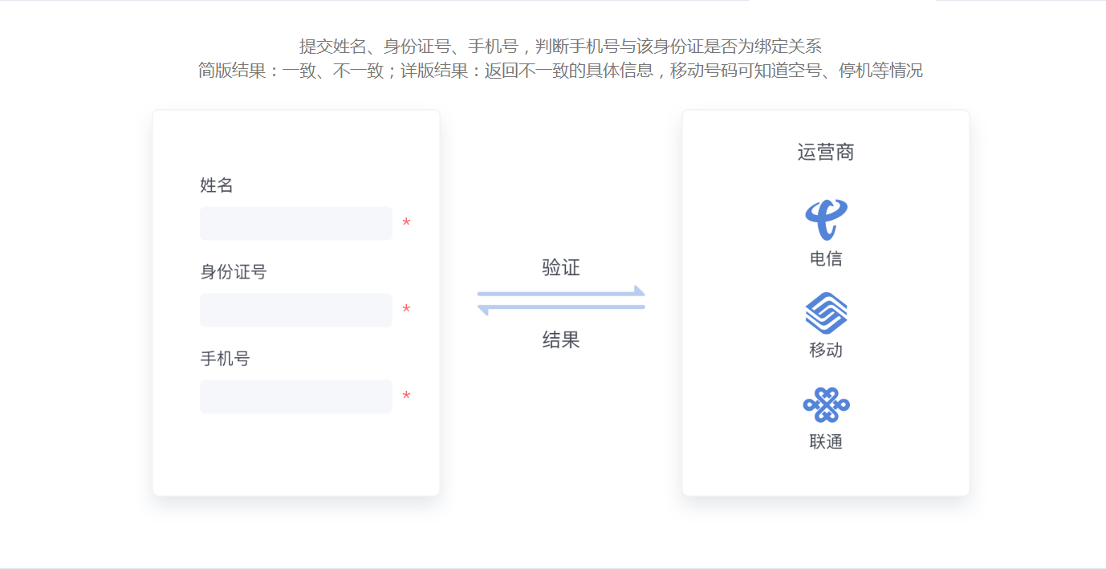Click the 联通 label text
1106x569 pixels.
pyautogui.click(x=826, y=441)
